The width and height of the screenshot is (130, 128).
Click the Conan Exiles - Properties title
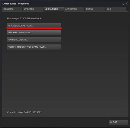(x=16, y=4)
